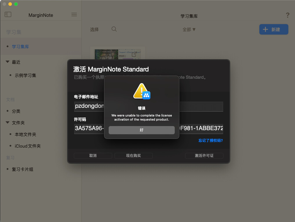Click the 现在购买 button
This screenshot has width=295, height=222.
click(133, 156)
